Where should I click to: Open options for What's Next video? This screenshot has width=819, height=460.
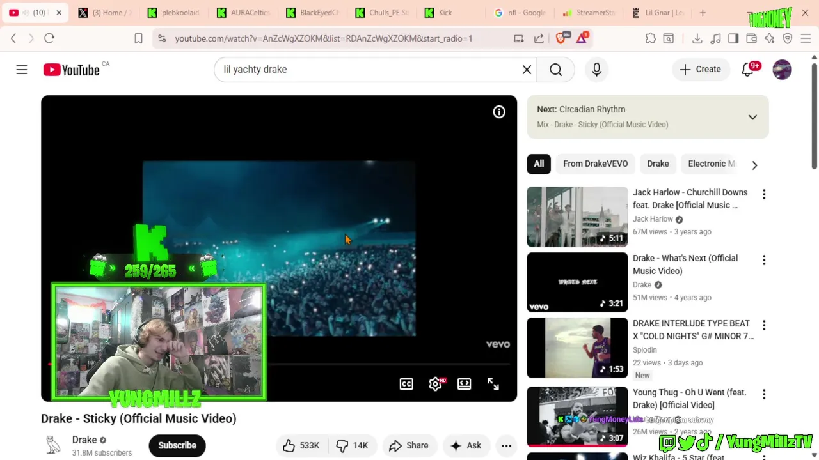point(763,260)
